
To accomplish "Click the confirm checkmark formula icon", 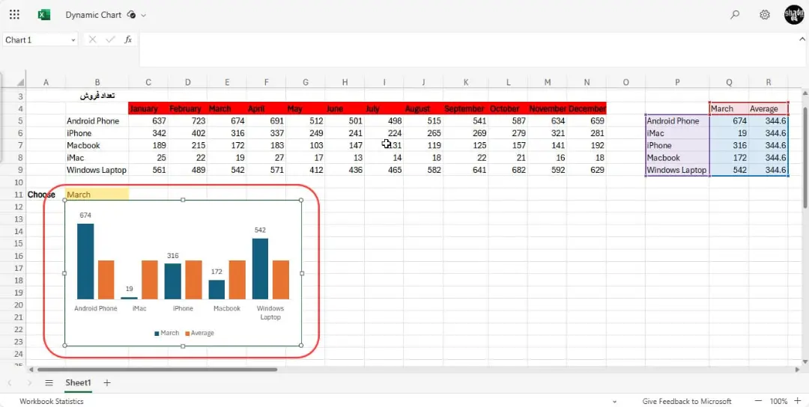I will pyautogui.click(x=110, y=40).
